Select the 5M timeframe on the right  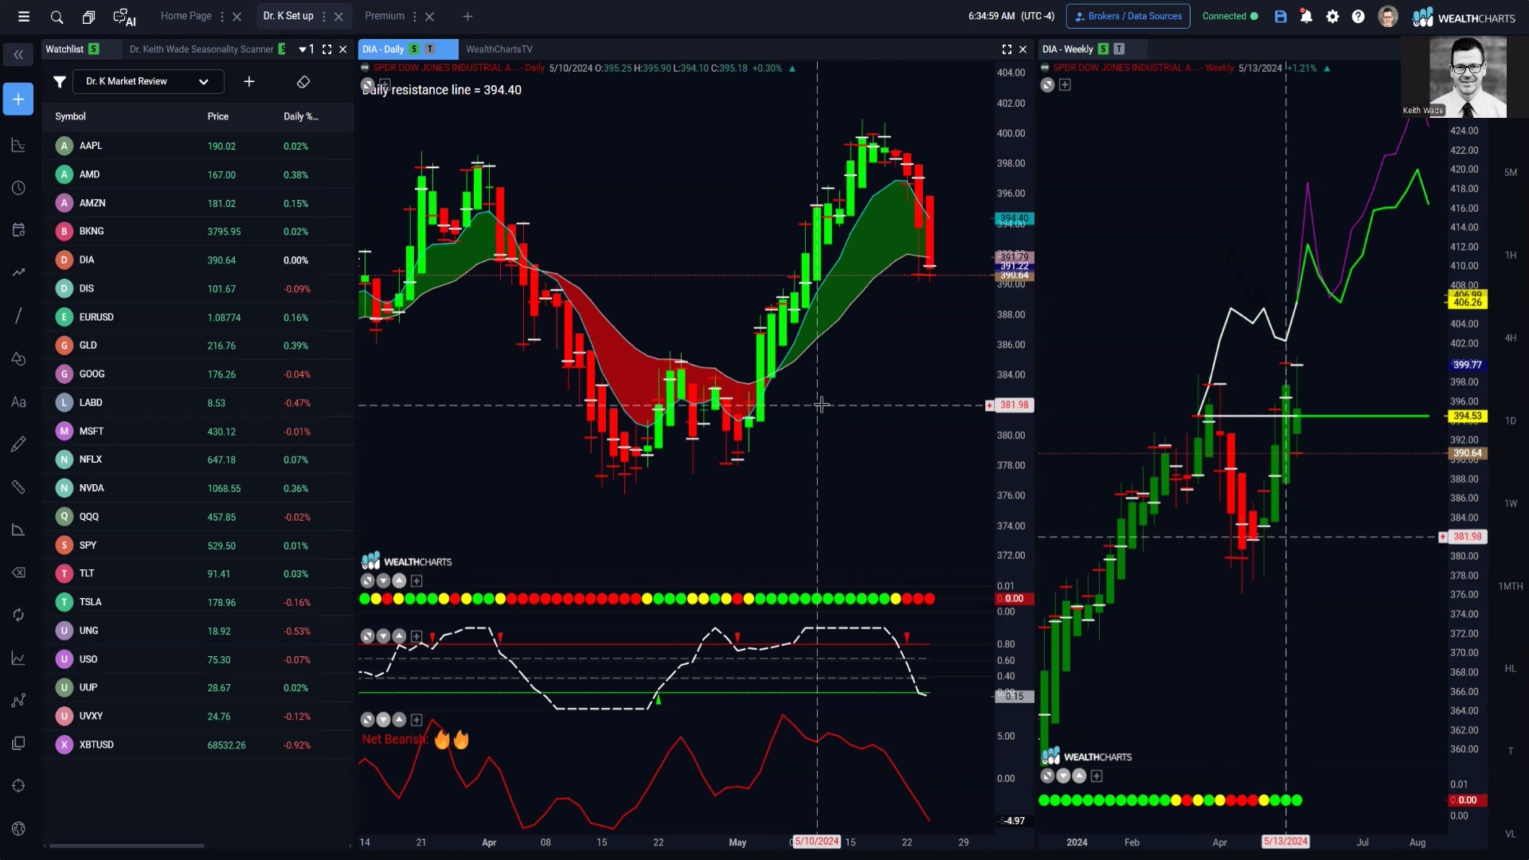1511,172
